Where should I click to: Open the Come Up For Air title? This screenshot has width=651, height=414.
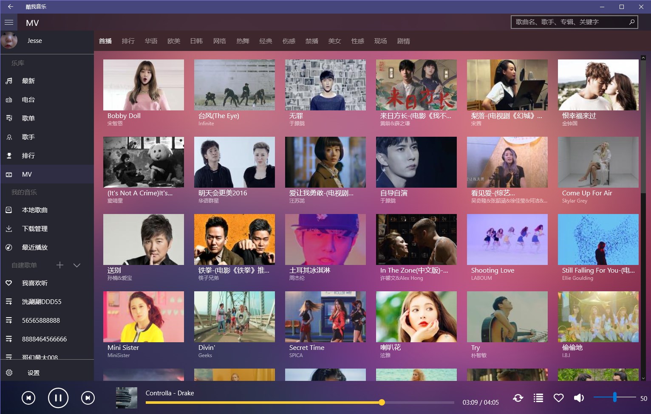(587, 193)
